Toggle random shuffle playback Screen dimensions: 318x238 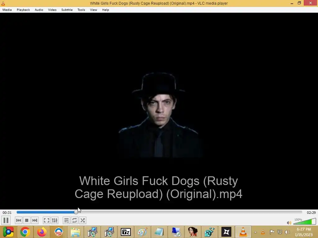83,220
